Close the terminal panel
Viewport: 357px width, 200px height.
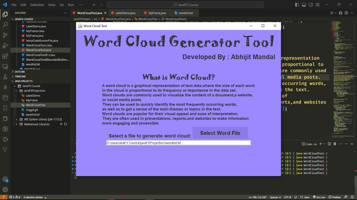point(352,144)
